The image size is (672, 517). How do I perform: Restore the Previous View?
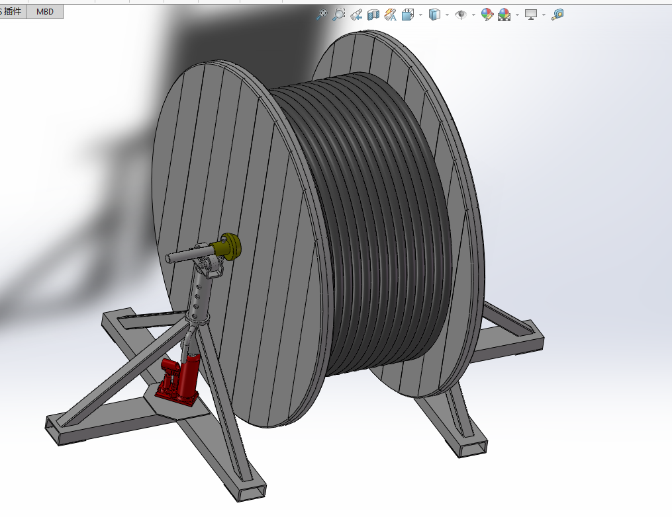point(356,15)
